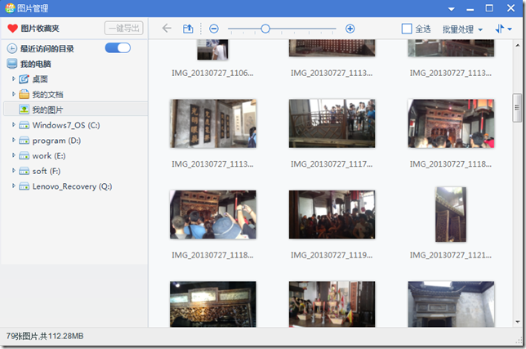
Task: Select the IMG_20130727_1117 photo thumbnail
Action: click(x=332, y=123)
